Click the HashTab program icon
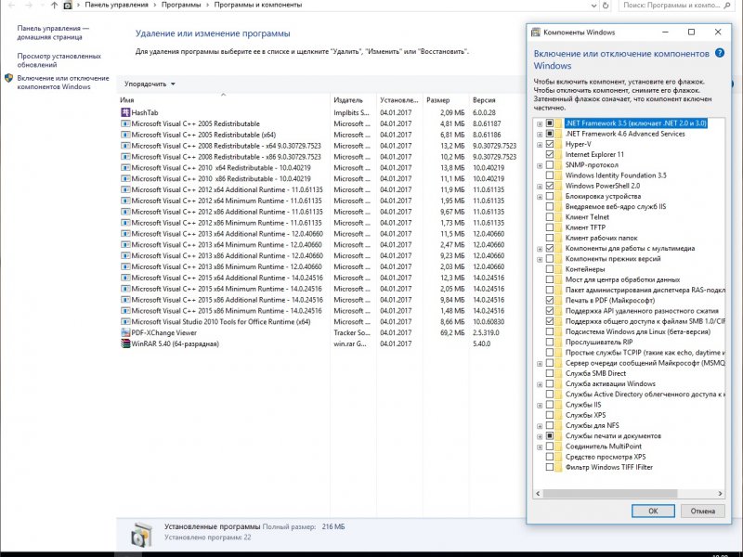Screen dimensions: 743x557 (x=125, y=112)
